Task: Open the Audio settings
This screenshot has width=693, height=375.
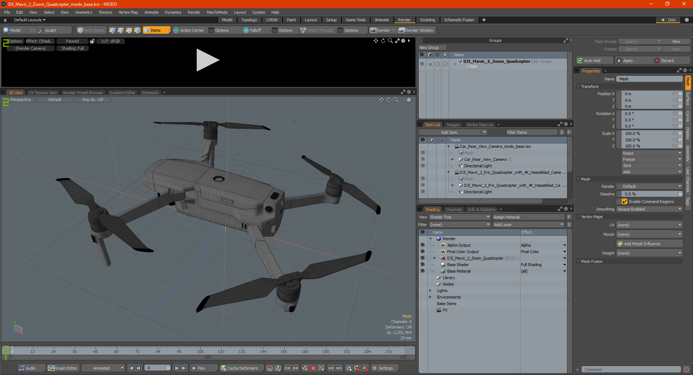Action: point(31,368)
